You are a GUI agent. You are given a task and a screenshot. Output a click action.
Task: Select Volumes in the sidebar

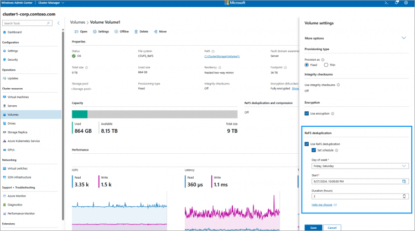pos(30,115)
